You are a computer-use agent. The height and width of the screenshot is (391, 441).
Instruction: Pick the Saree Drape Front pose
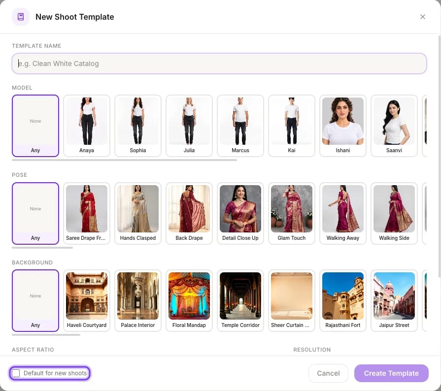coord(87,213)
